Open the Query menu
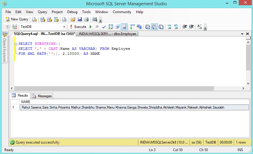 point(43,12)
